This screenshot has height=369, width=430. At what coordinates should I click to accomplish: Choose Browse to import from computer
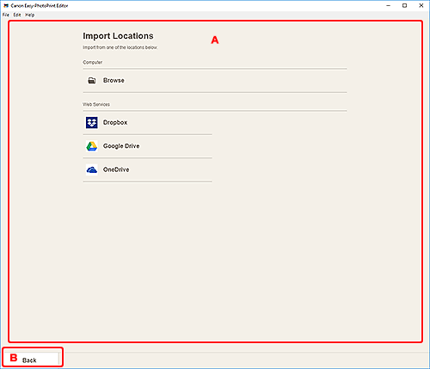215,81
